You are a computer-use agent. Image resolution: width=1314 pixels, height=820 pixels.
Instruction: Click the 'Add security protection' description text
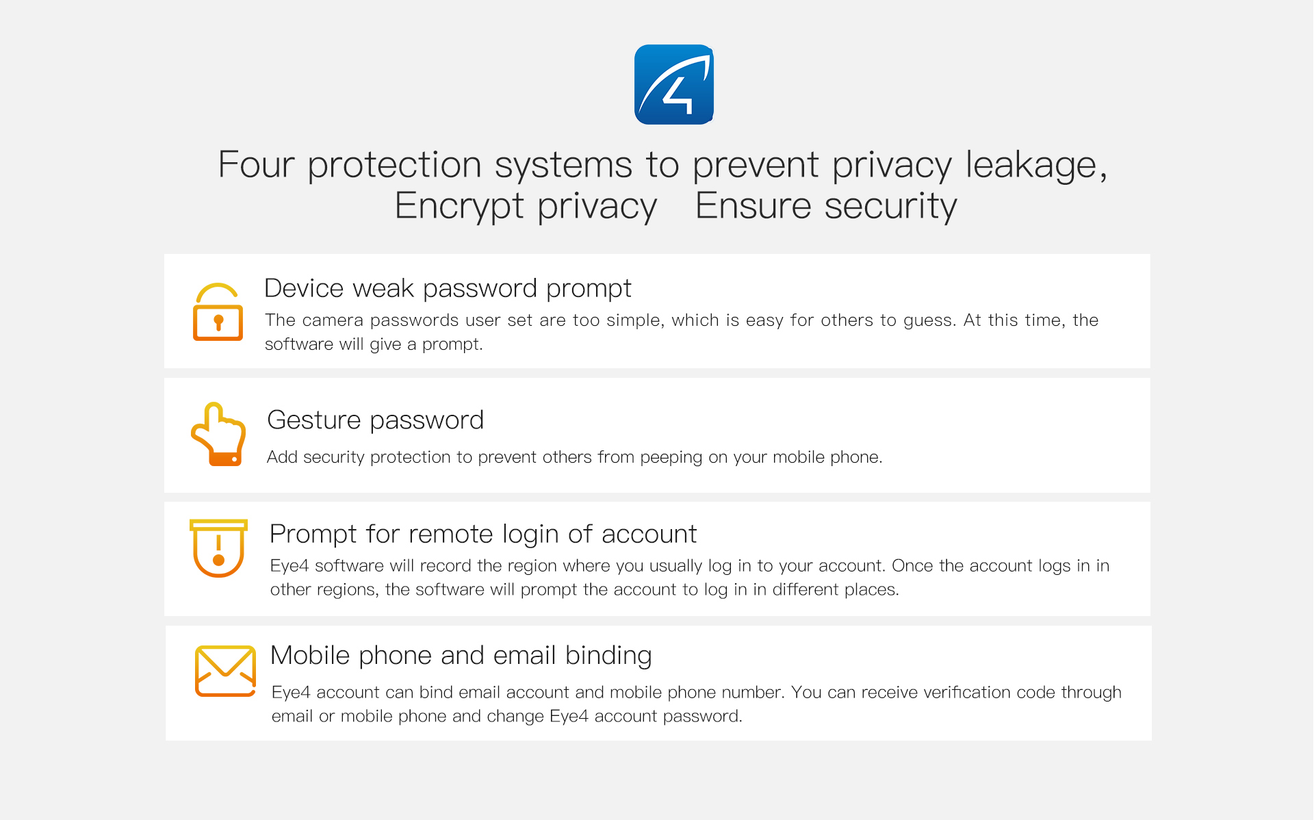click(574, 457)
